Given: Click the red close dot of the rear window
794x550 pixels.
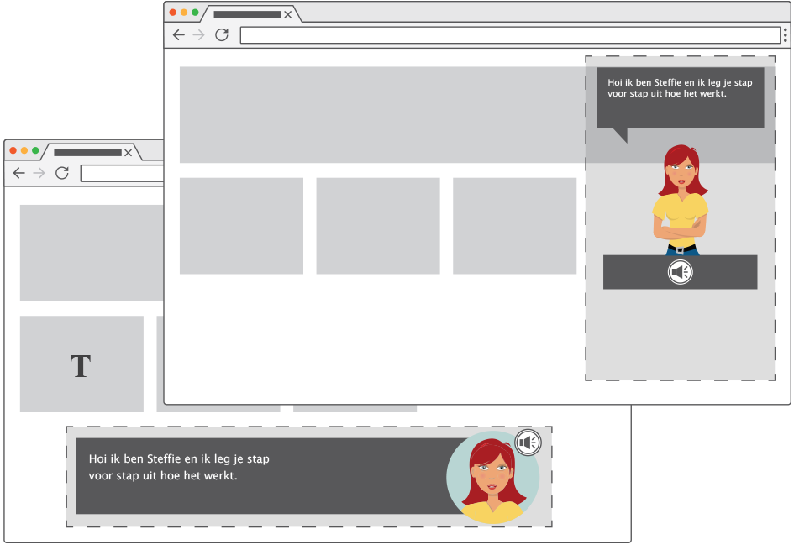Looking at the screenshot, I should [13, 150].
